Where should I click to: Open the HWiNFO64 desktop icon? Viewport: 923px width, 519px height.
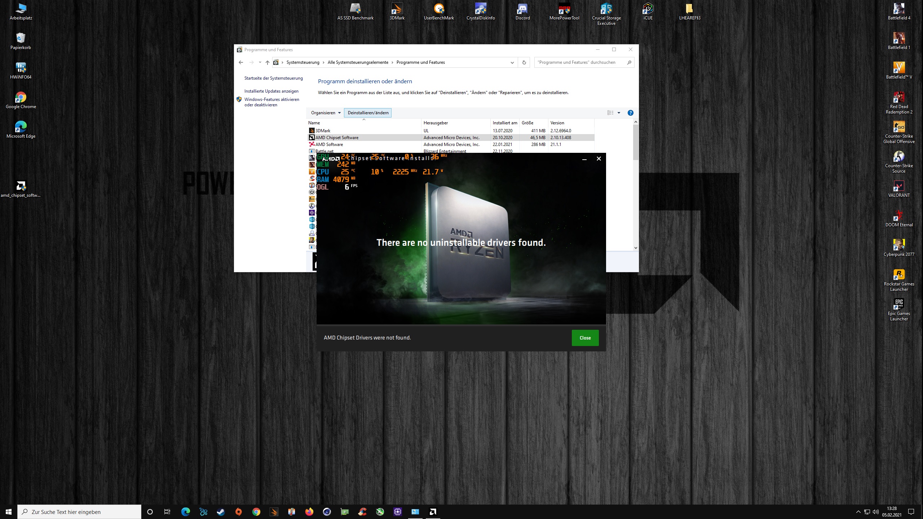pos(21,68)
